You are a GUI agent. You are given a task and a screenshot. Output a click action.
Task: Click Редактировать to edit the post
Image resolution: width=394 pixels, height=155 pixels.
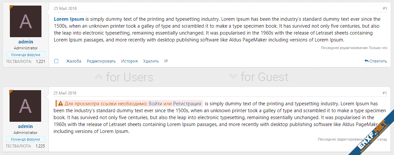(101, 61)
